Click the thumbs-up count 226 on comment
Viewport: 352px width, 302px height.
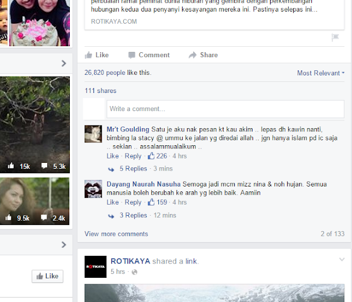[x=157, y=156]
